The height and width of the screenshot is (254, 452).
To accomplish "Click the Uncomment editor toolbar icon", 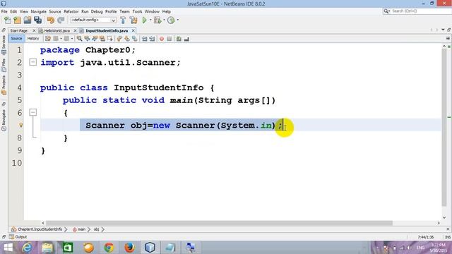I will tap(186, 39).
